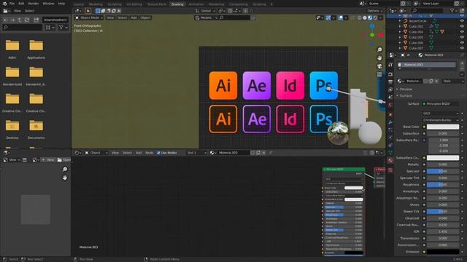The height and width of the screenshot is (262, 467).
Task: Open the Global transform orientation dropdown
Action: tap(205, 11)
